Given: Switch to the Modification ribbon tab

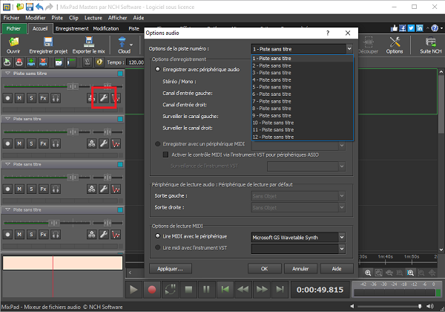Looking at the screenshot, I should [x=106, y=28].
